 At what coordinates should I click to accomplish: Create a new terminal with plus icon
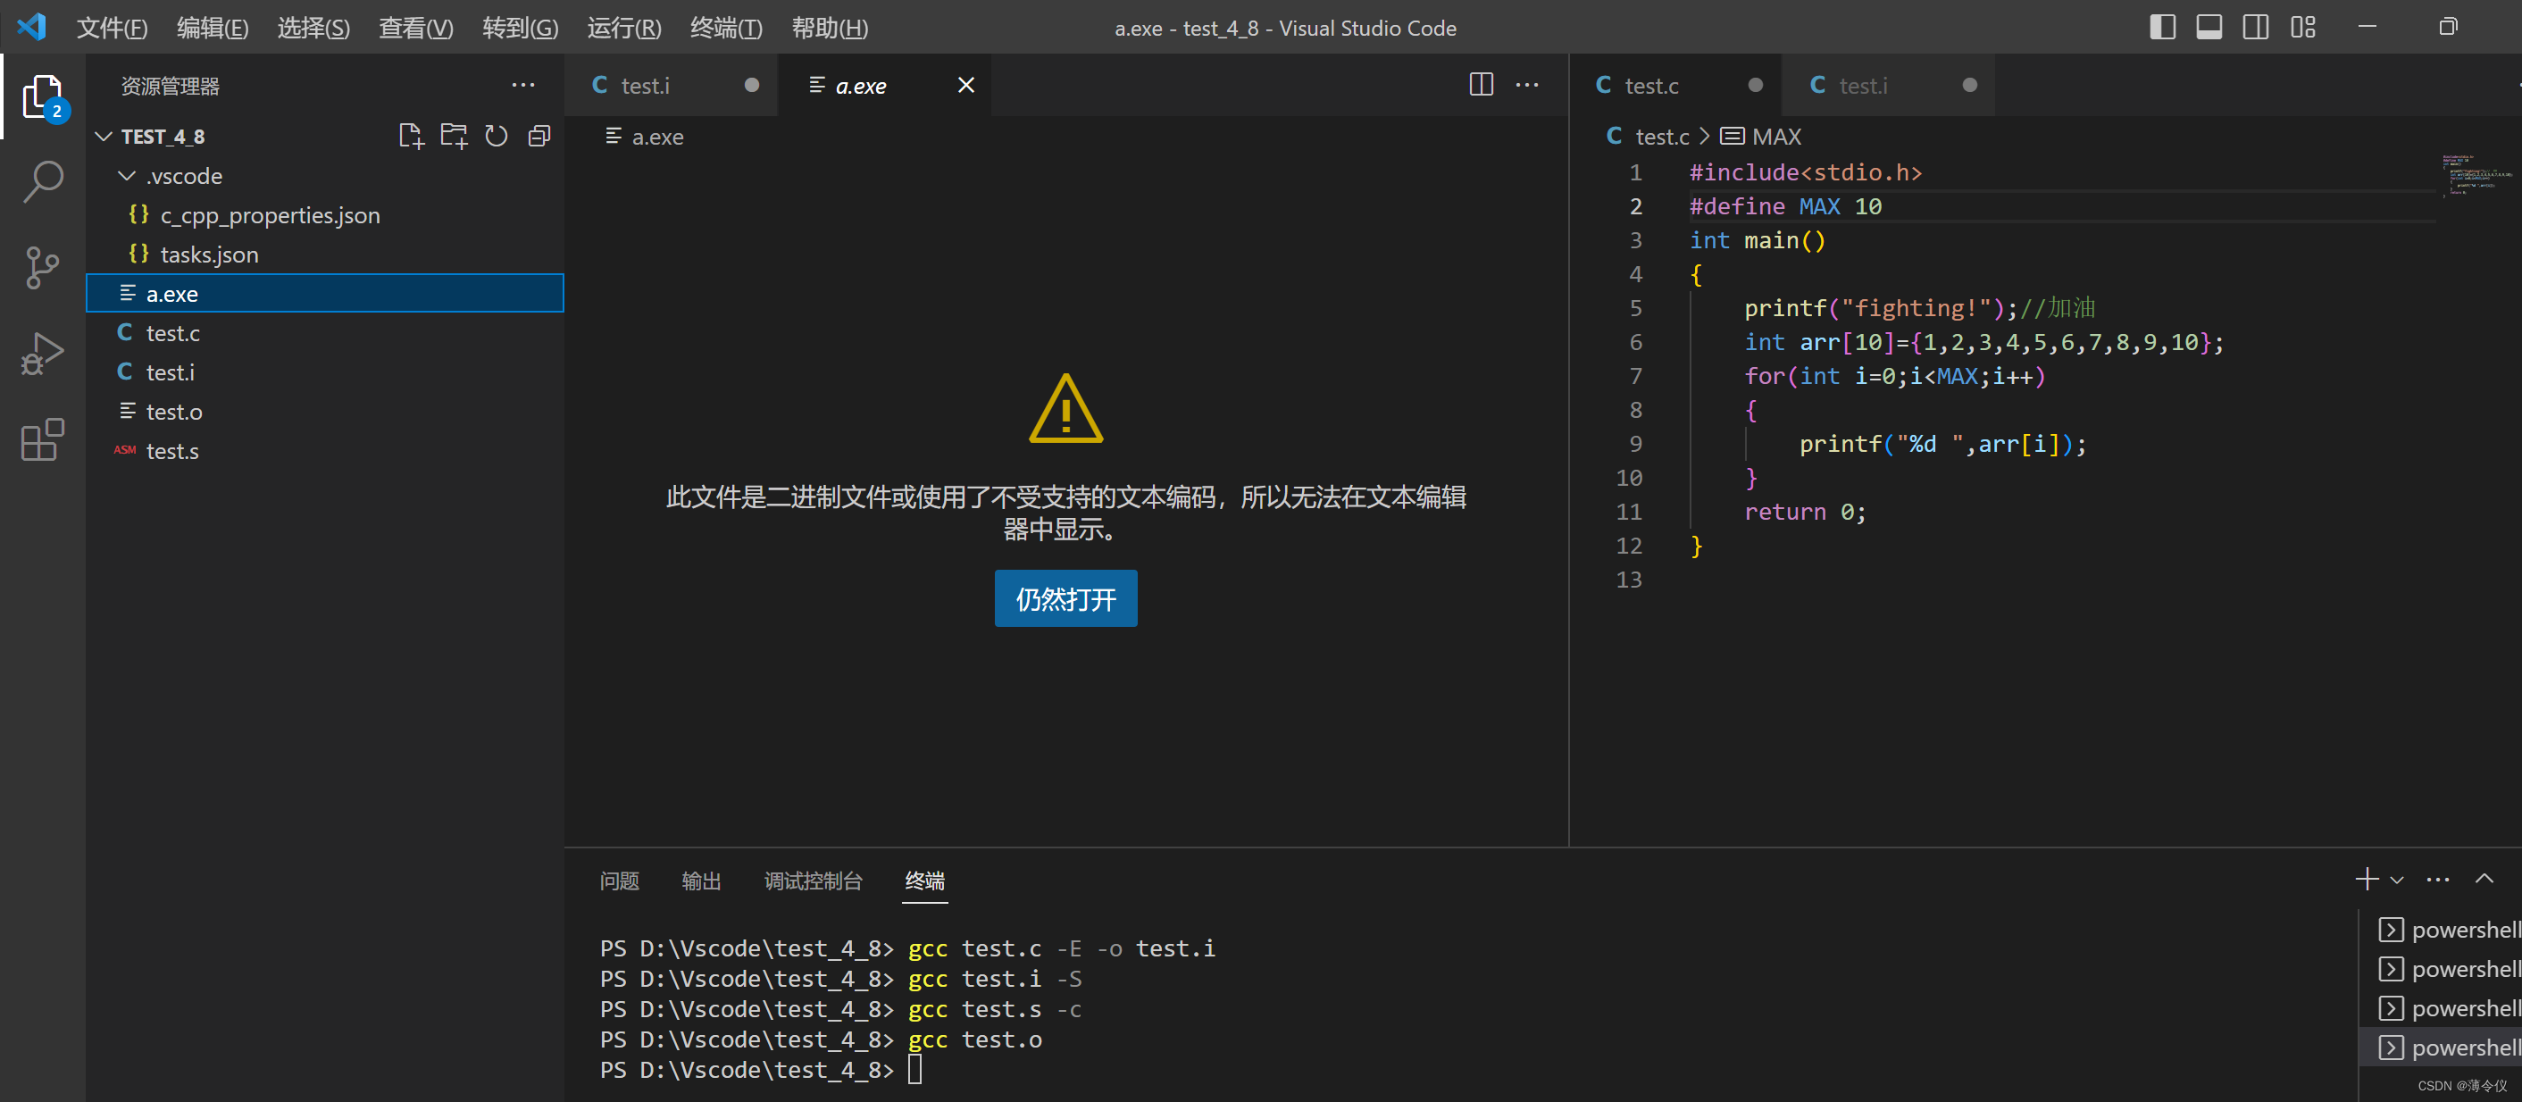[x=2367, y=879]
